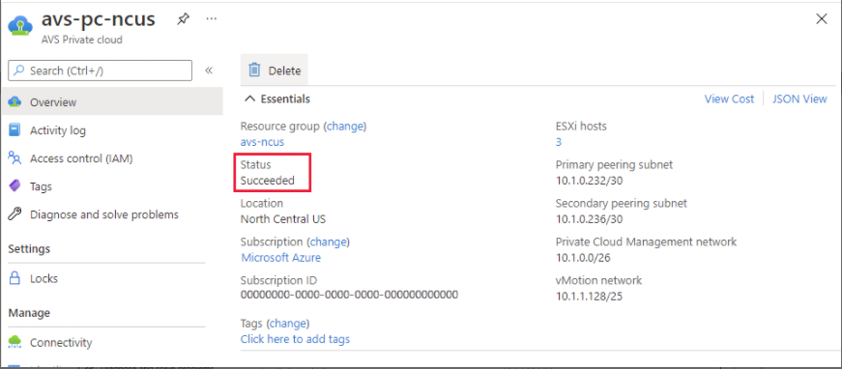Select primary peering subnet 10.1.0.232/30
The width and height of the screenshot is (842, 369).
coord(589,181)
